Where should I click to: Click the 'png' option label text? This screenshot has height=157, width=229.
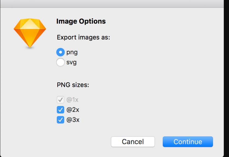pyautogui.click(x=72, y=52)
